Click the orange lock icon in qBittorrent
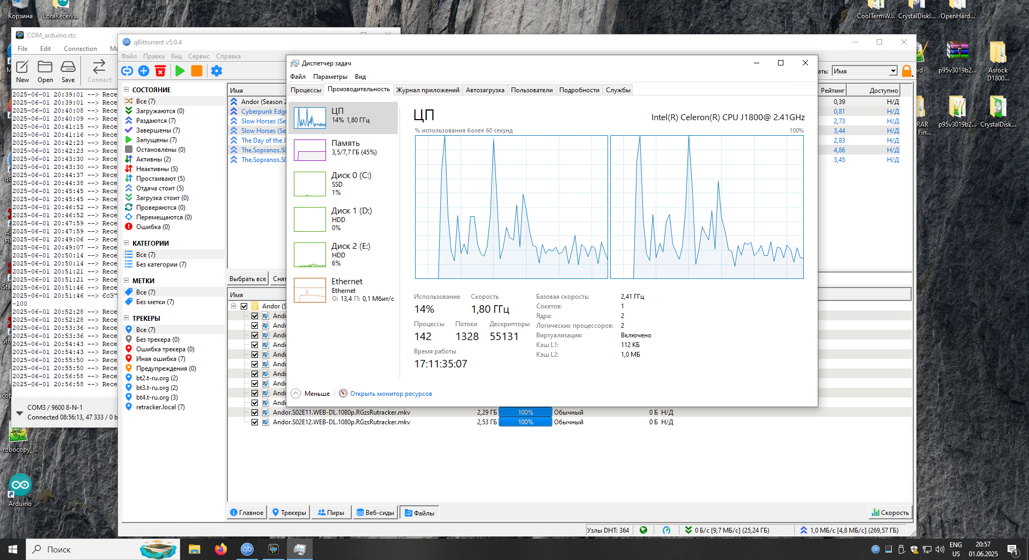The width and height of the screenshot is (1029, 560). [907, 71]
